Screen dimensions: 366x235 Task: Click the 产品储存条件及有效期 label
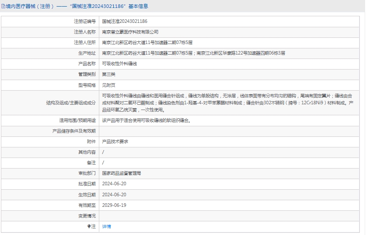74,131
